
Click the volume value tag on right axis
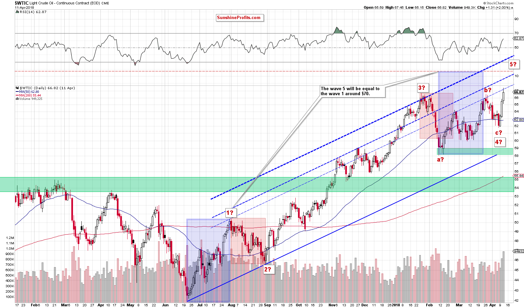click(x=518, y=251)
